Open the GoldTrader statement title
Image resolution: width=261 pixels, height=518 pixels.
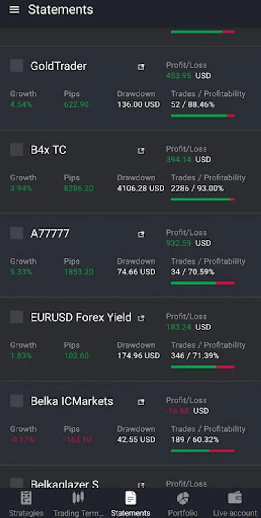59,66
